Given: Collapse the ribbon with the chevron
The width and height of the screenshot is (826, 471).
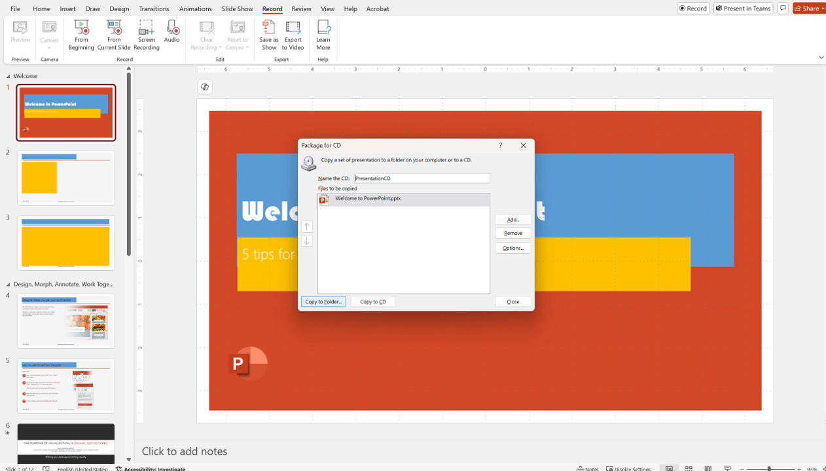Looking at the screenshot, I should coord(821,58).
